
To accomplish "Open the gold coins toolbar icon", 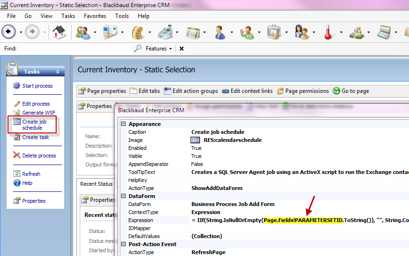I will pos(137,33).
